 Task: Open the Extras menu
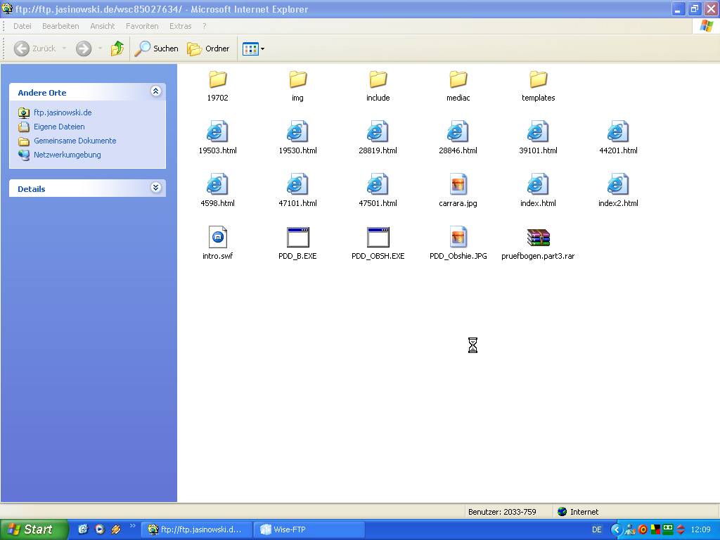(180, 26)
